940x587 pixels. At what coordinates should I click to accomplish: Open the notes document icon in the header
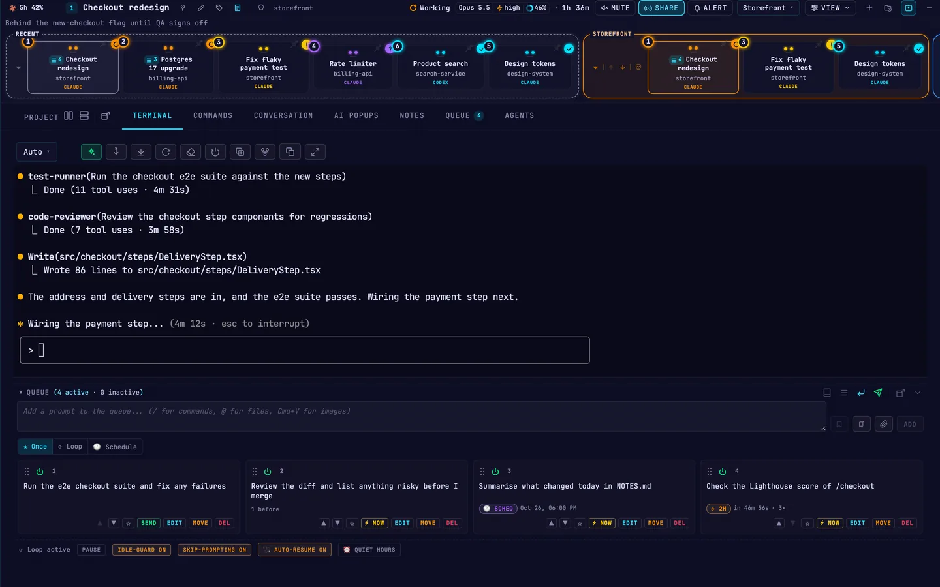(238, 8)
